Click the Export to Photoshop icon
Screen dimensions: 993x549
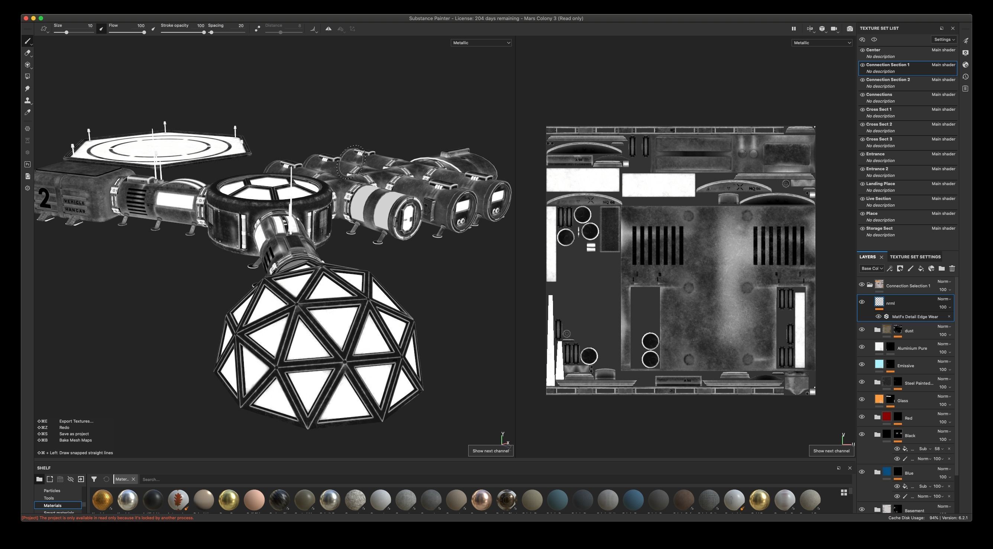(28, 164)
